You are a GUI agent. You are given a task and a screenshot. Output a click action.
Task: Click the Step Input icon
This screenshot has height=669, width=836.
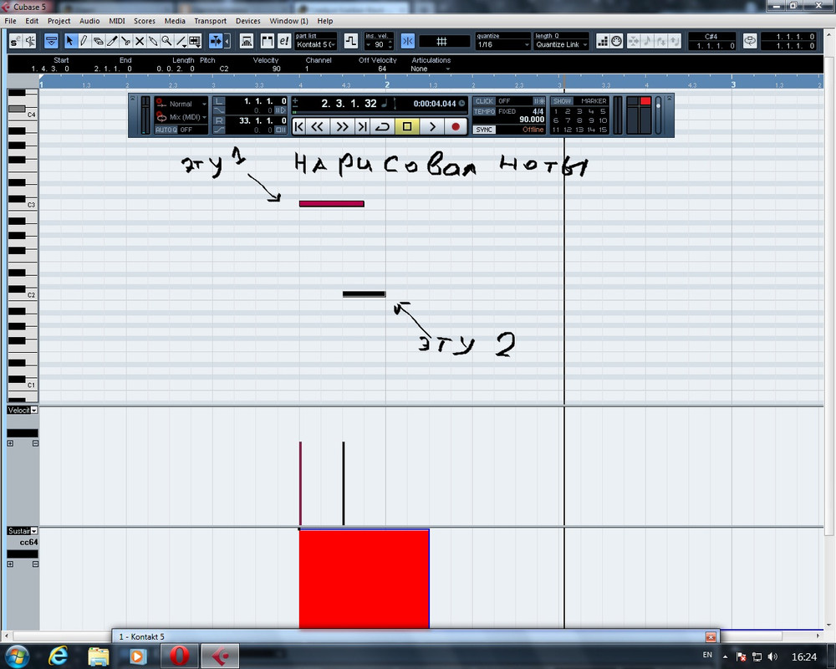pos(603,41)
